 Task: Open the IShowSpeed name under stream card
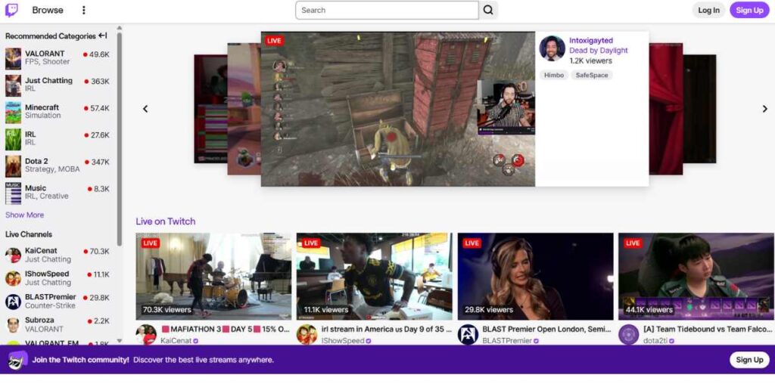(343, 341)
